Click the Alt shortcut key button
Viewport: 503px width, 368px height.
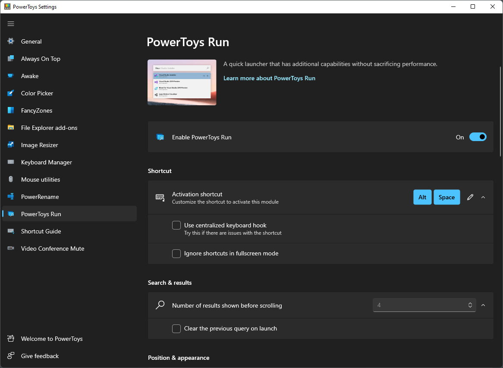coord(422,197)
